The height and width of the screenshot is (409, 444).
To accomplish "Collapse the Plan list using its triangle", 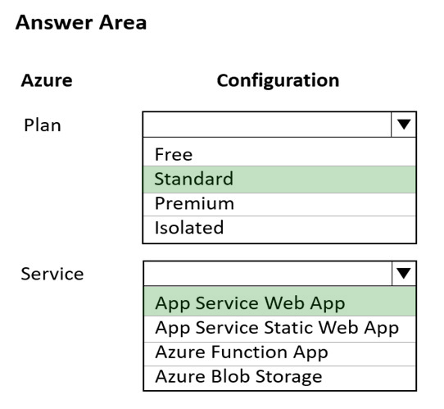I will [x=404, y=125].
